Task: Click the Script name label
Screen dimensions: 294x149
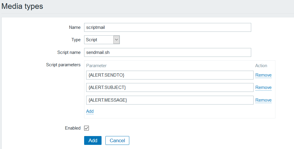Action: click(x=69, y=52)
